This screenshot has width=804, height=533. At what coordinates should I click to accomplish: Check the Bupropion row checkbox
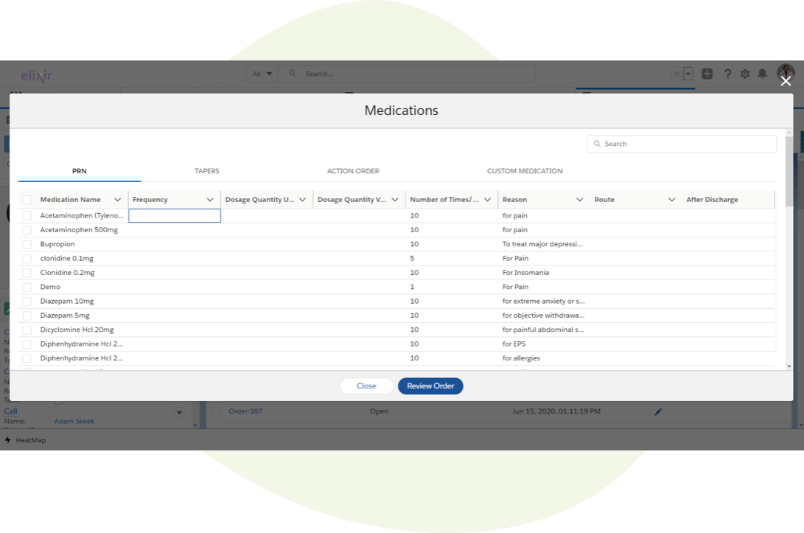pyautogui.click(x=27, y=244)
